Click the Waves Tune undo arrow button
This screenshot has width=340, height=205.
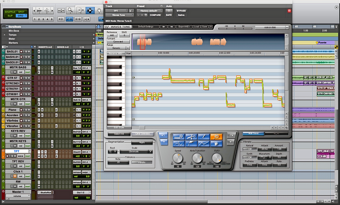point(163,135)
